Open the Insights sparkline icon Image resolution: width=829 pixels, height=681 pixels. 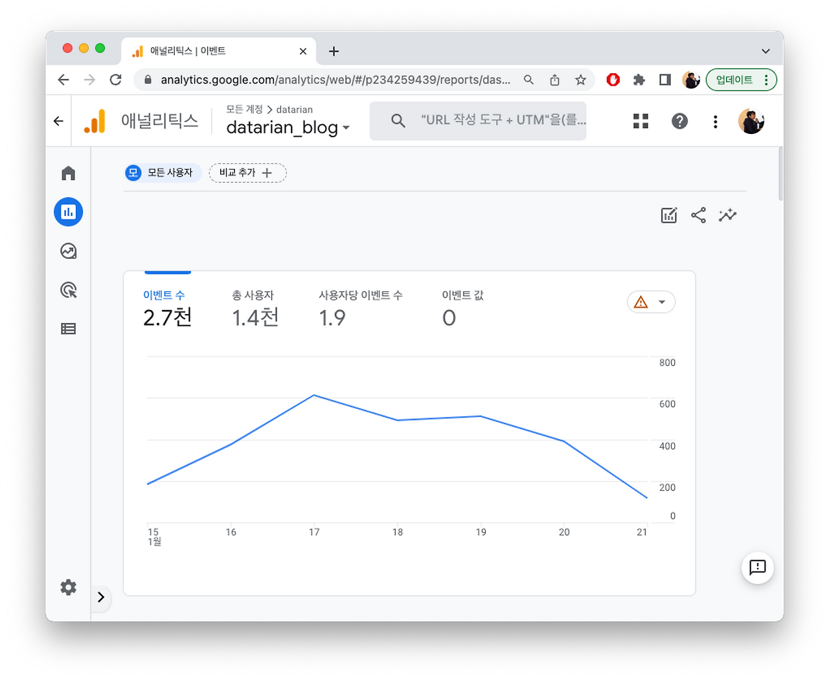727,216
